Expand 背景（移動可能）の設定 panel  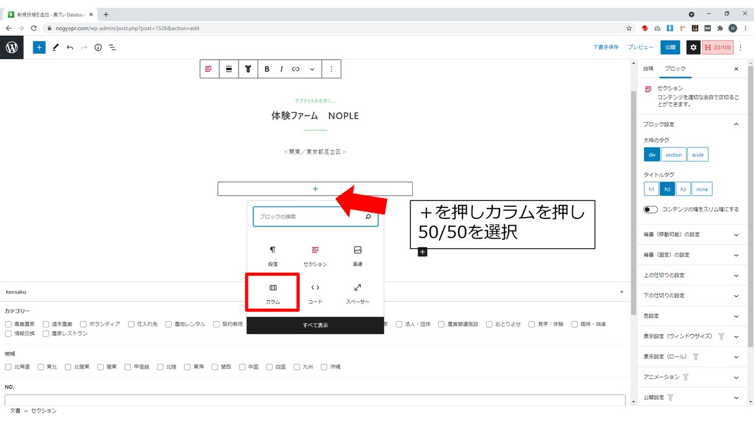coord(692,234)
